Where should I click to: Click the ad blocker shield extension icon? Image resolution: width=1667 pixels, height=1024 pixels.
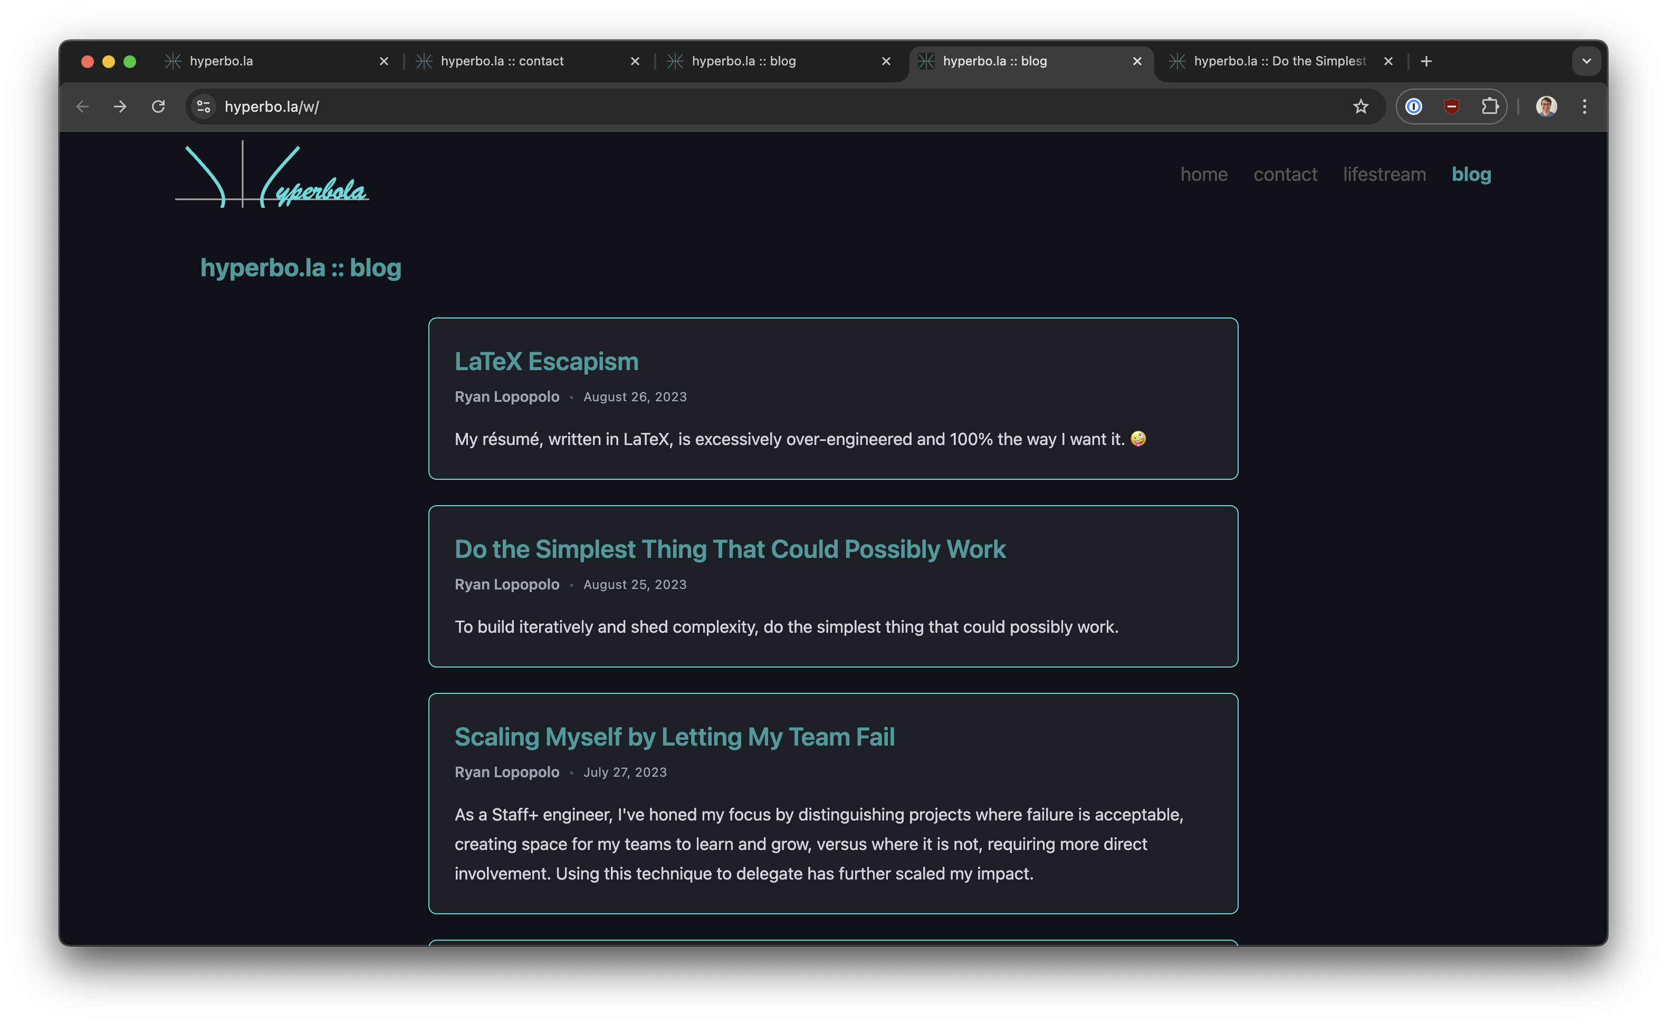point(1452,107)
